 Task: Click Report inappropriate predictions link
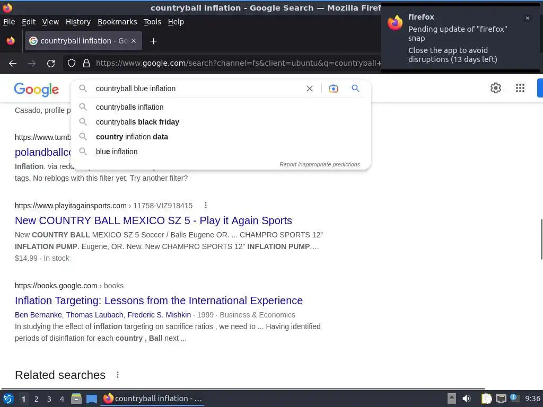(x=320, y=164)
